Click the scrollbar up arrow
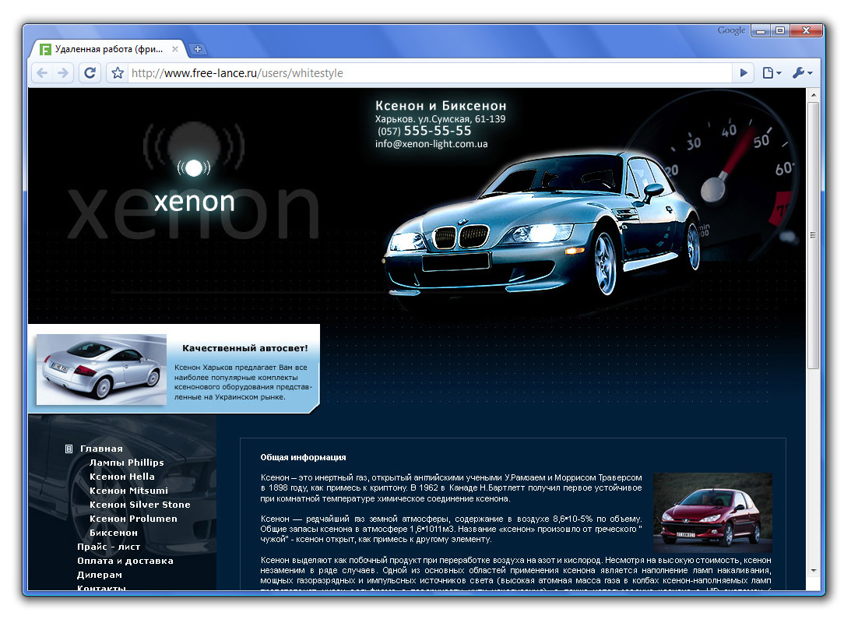 (x=813, y=95)
